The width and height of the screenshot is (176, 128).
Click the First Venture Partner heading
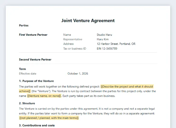pyautogui.click(x=33, y=35)
